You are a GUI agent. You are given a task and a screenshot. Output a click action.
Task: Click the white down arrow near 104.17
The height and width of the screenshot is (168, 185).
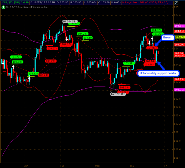click(x=67, y=39)
